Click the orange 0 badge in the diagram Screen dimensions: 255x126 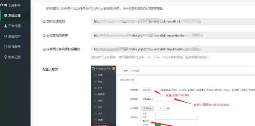tap(114, 69)
